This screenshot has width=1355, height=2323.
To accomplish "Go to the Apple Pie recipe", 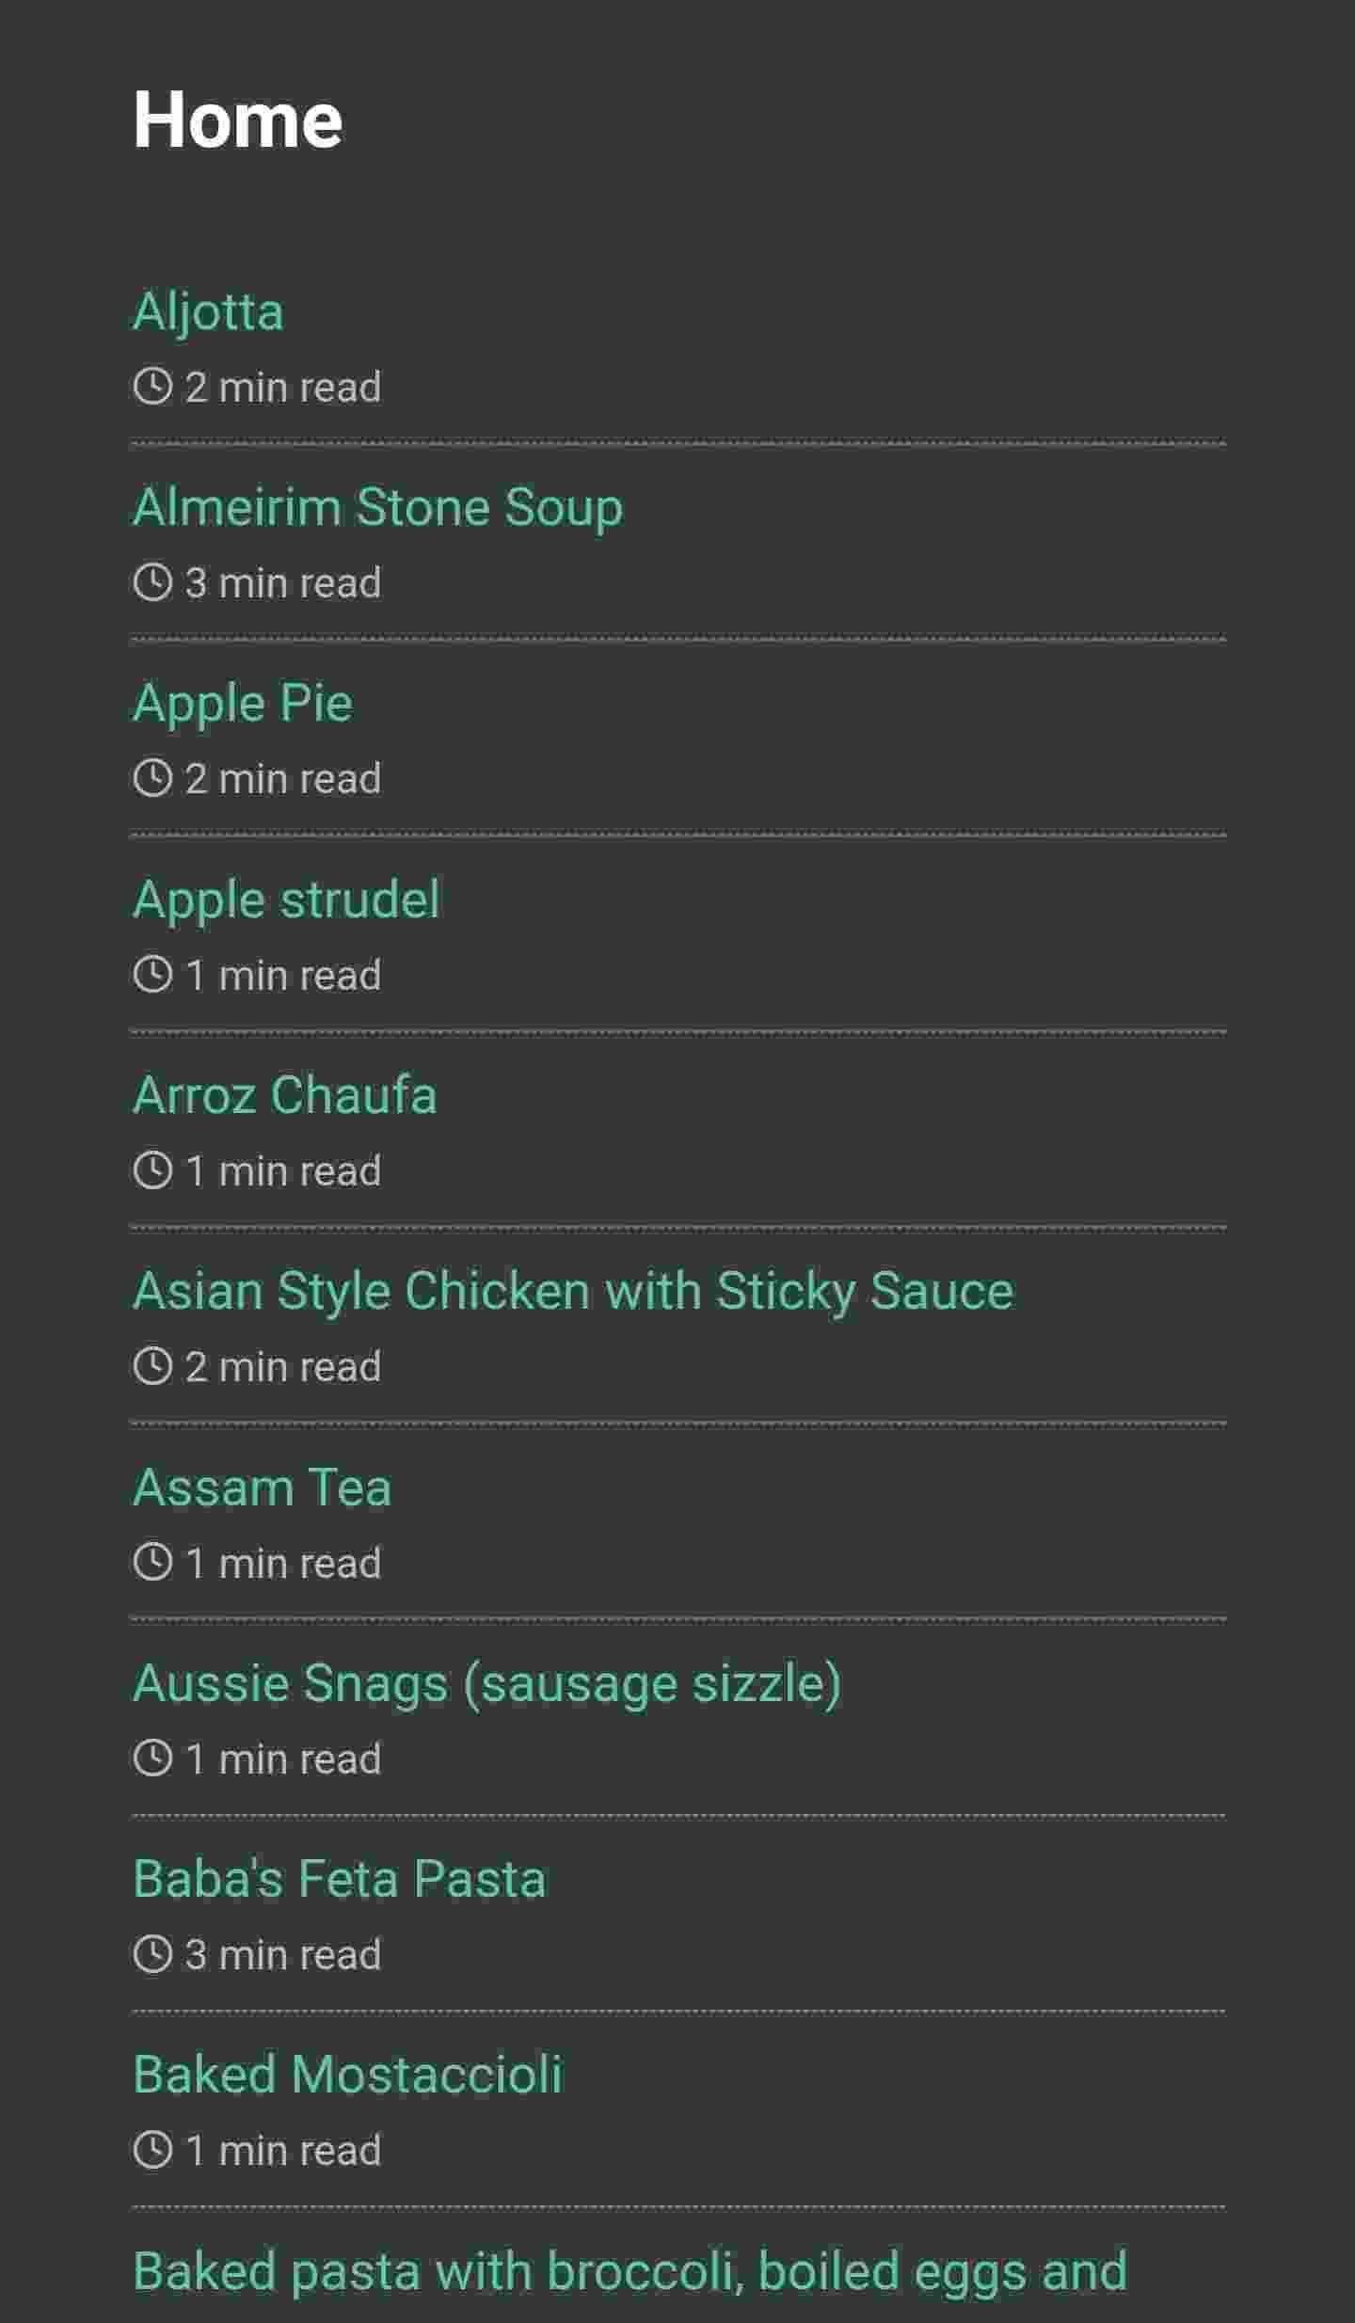I will pyautogui.click(x=243, y=703).
